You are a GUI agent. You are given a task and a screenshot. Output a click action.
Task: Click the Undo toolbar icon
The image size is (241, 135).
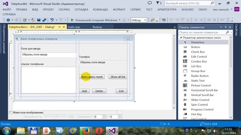(52, 20)
